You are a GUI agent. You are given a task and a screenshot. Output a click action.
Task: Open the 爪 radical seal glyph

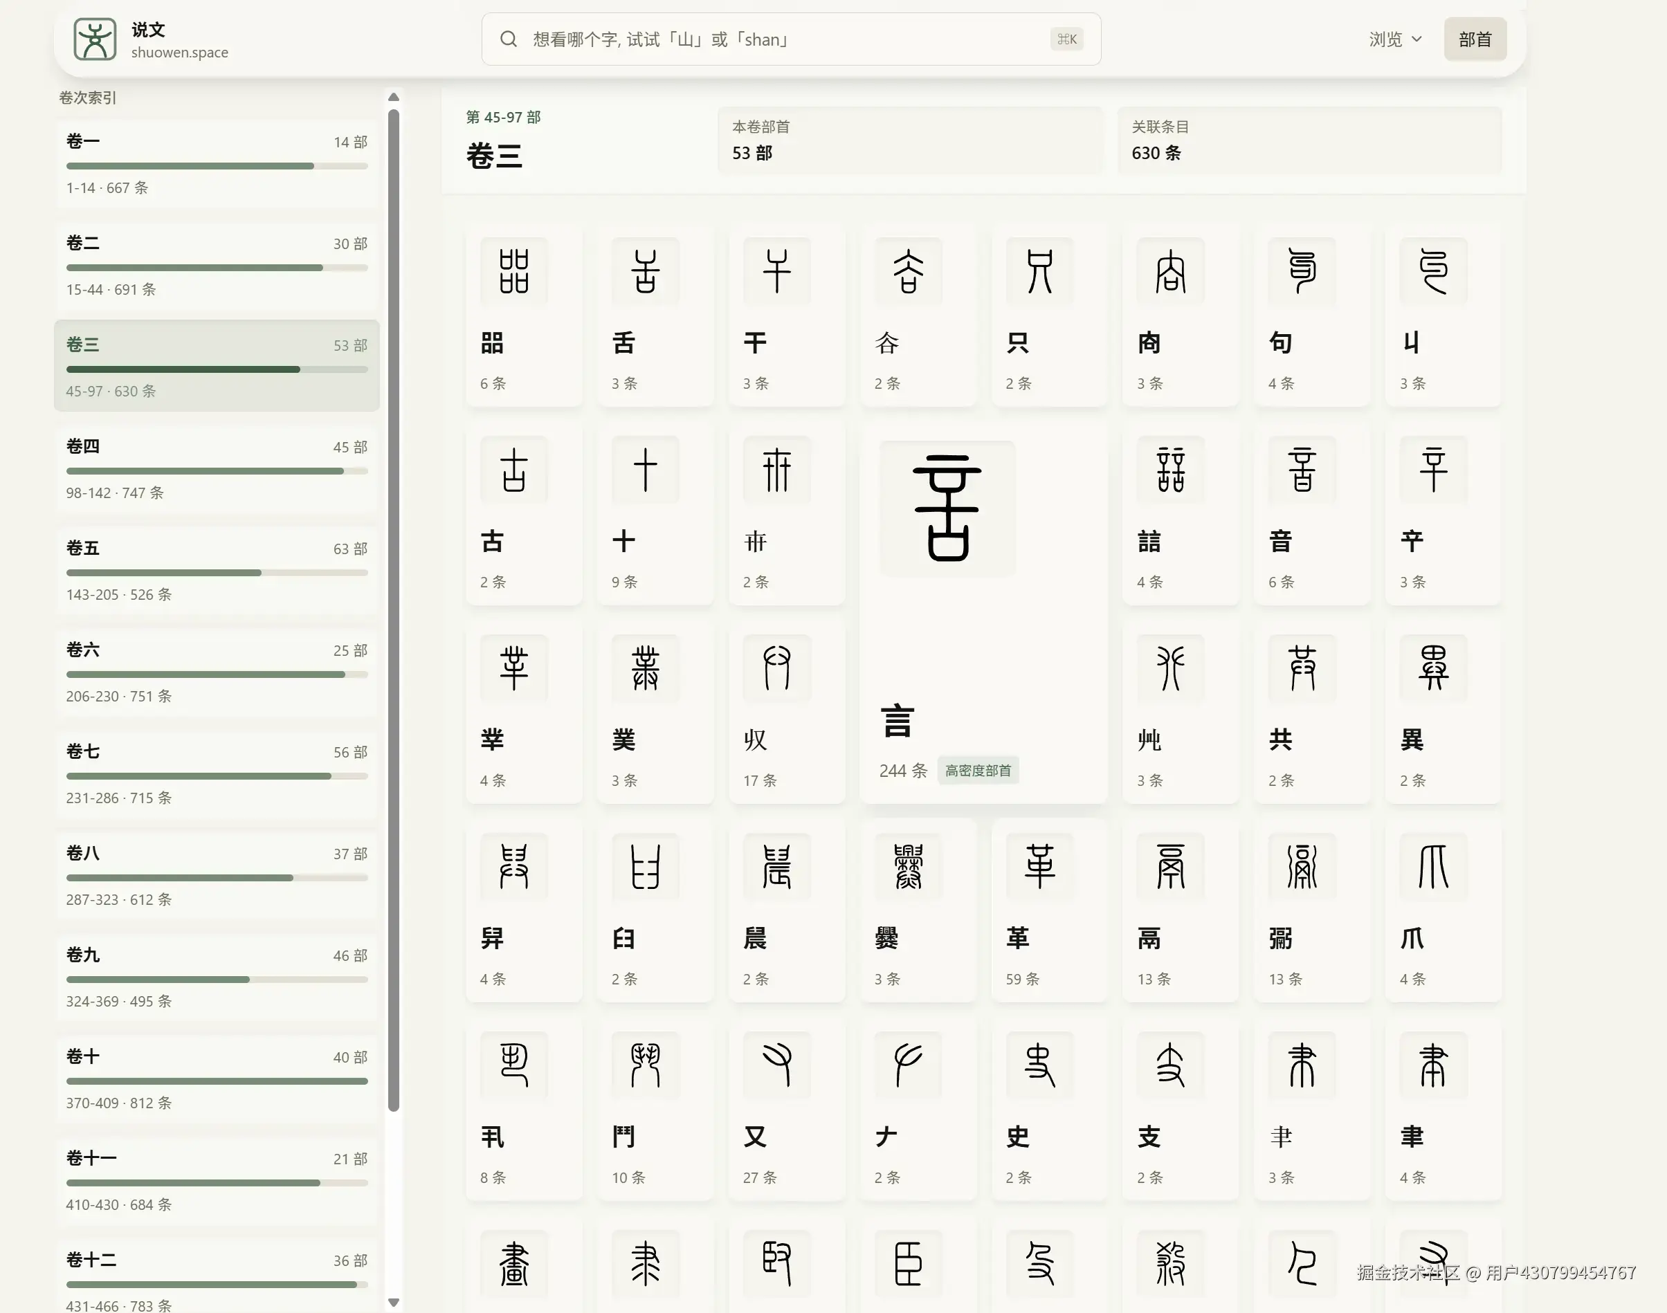click(x=1433, y=866)
